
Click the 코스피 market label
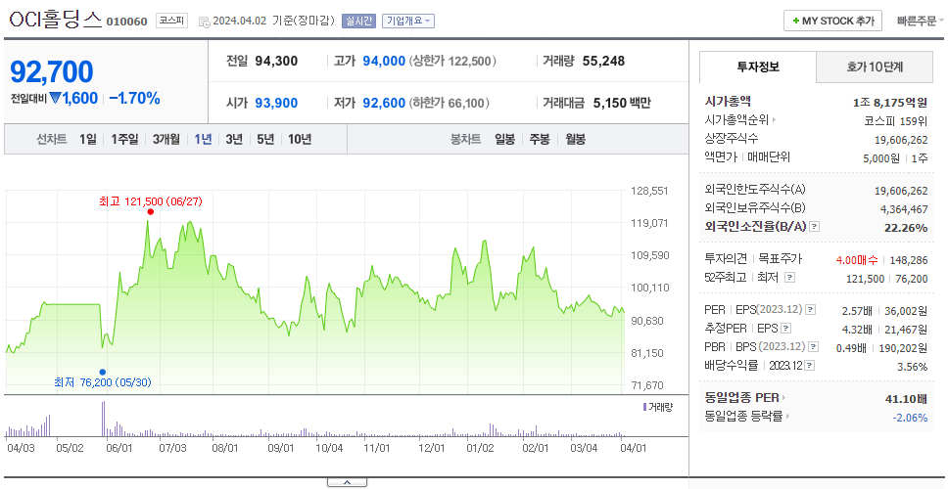click(171, 22)
